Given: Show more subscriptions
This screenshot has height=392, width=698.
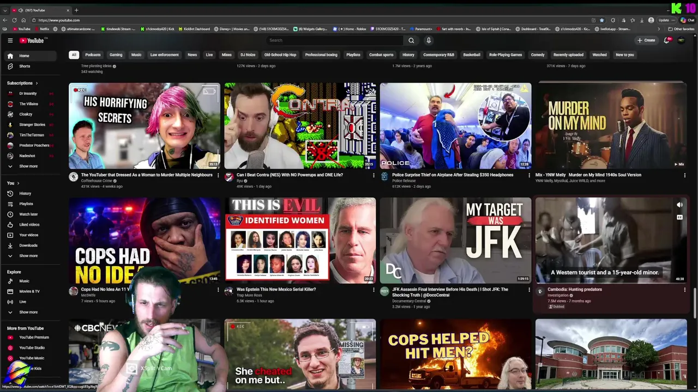Looking at the screenshot, I should coord(32,166).
